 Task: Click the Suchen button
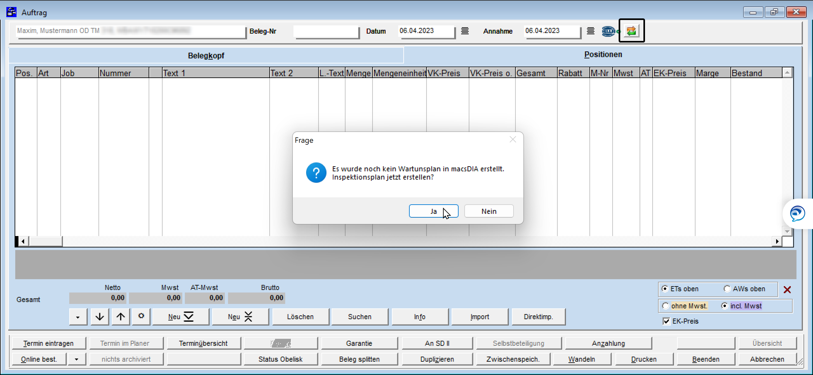(x=360, y=317)
